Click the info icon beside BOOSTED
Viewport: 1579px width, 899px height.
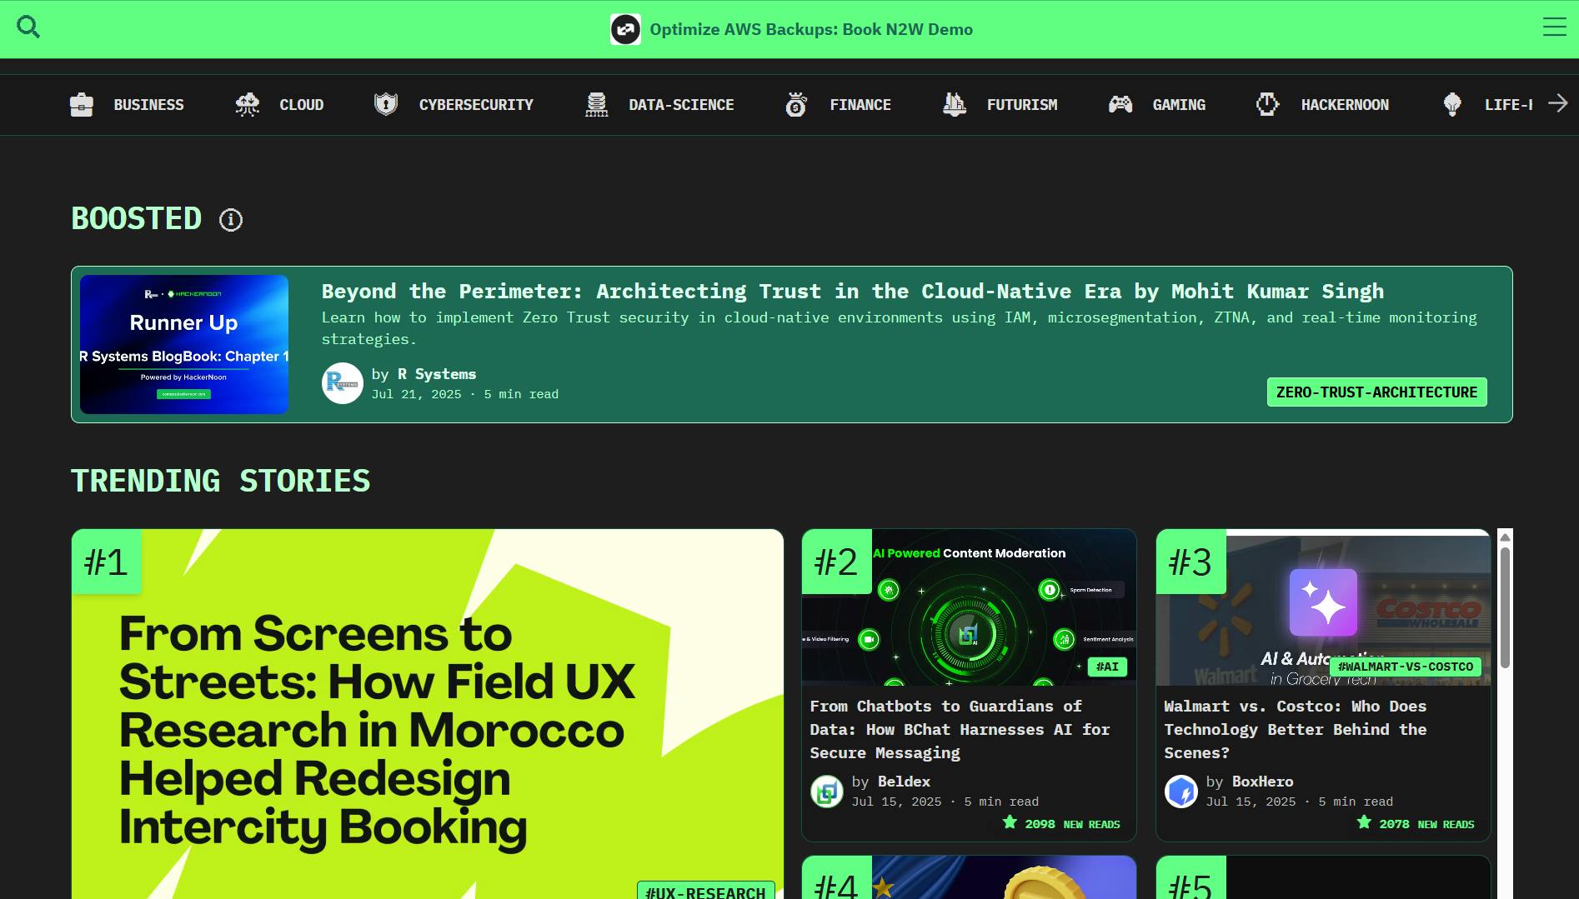(230, 220)
